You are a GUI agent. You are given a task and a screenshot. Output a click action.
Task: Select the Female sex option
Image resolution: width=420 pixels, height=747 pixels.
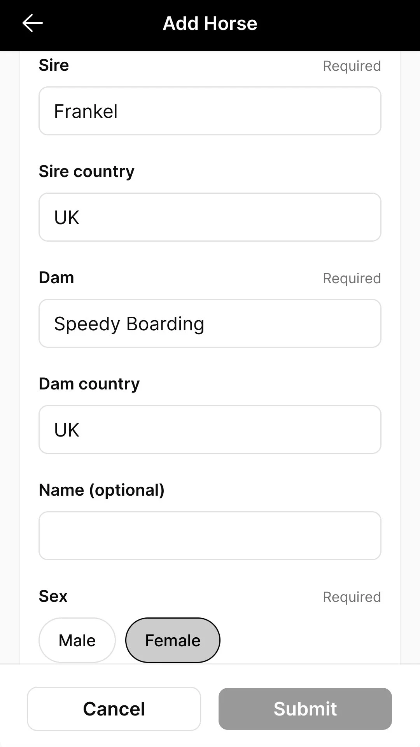tap(173, 640)
